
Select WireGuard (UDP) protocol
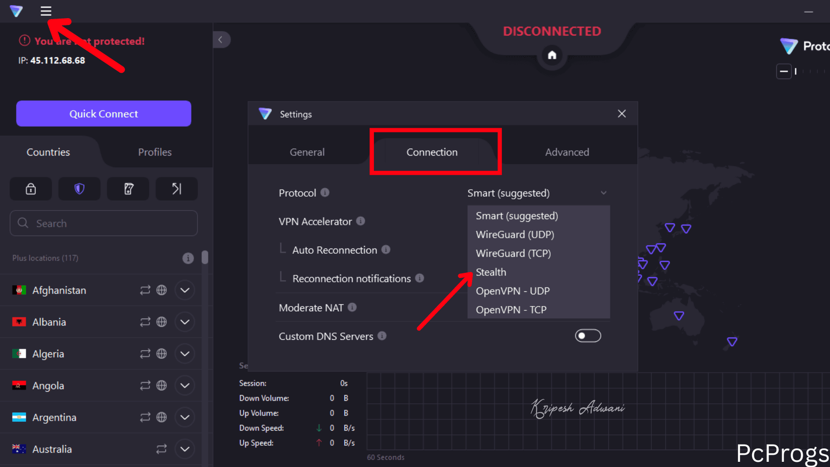click(x=538, y=235)
